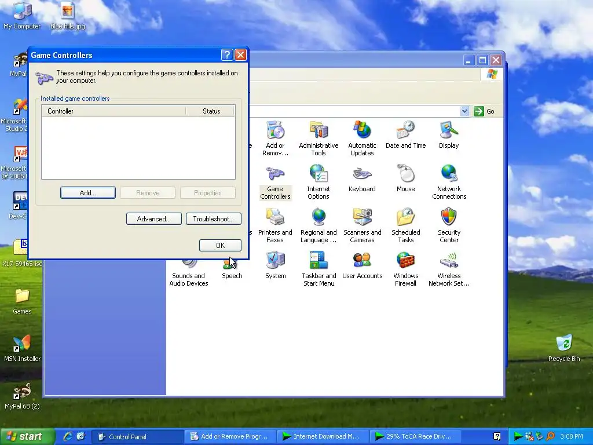Viewport: 593px width, 445px height.
Task: Select X17-59465.iso desktop file
Action: point(22,253)
